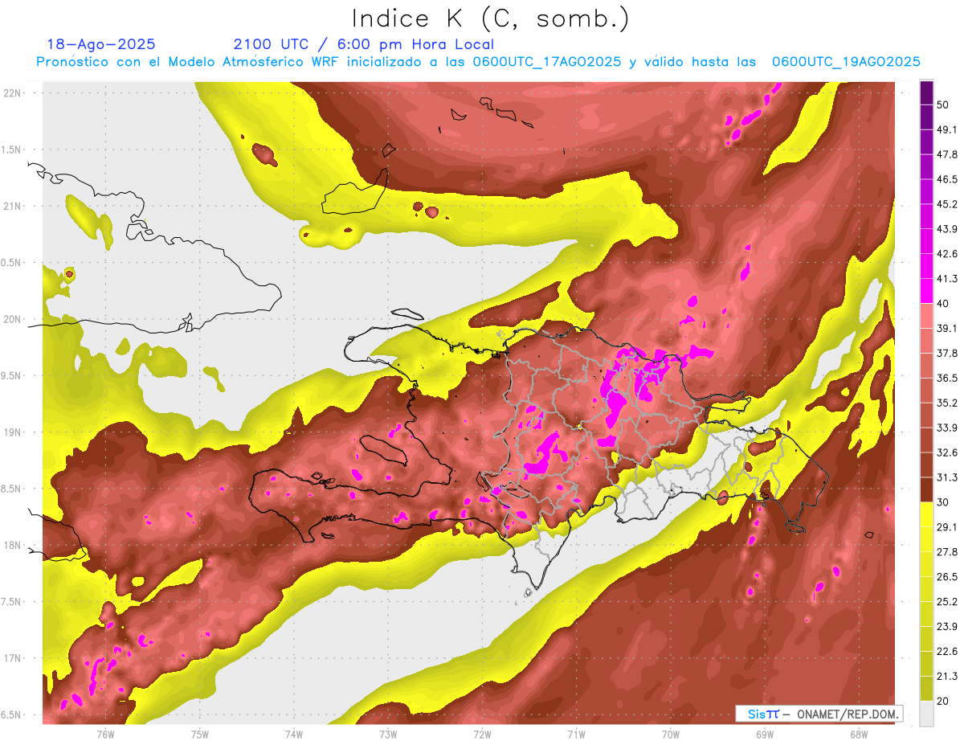The image size is (964, 745).
Task: Click colorbar value "47.8"
Action: point(947,154)
